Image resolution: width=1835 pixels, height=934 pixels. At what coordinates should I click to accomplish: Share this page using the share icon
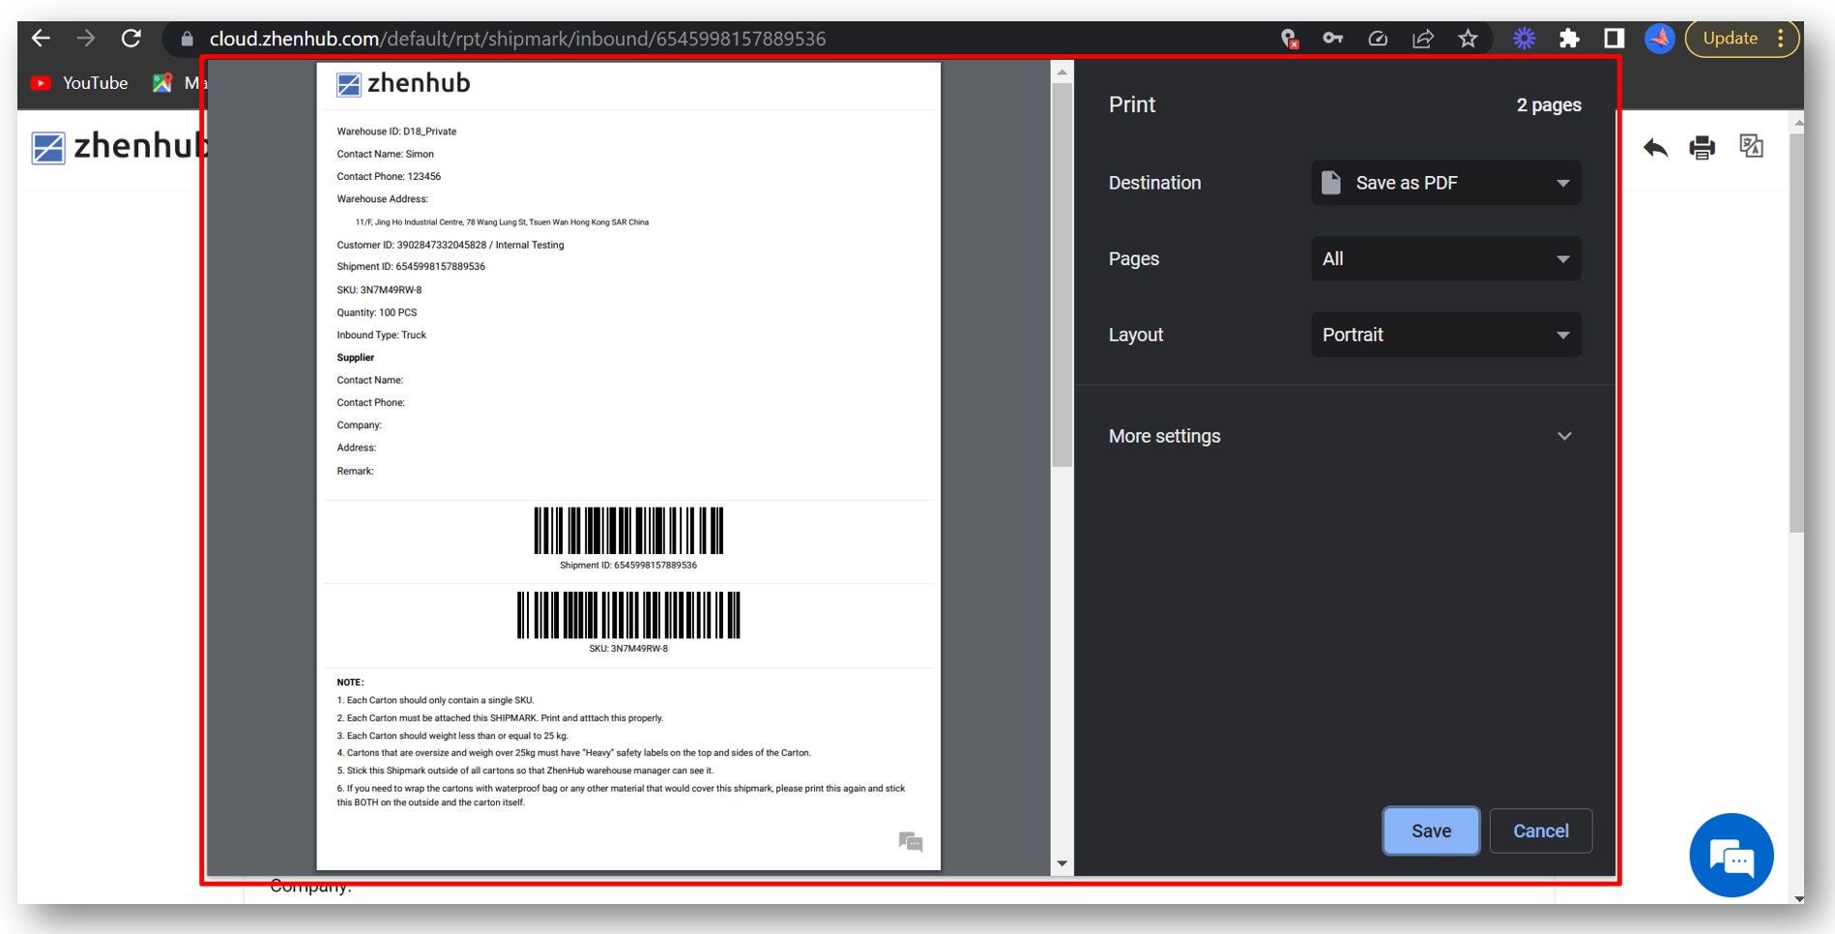click(1423, 39)
